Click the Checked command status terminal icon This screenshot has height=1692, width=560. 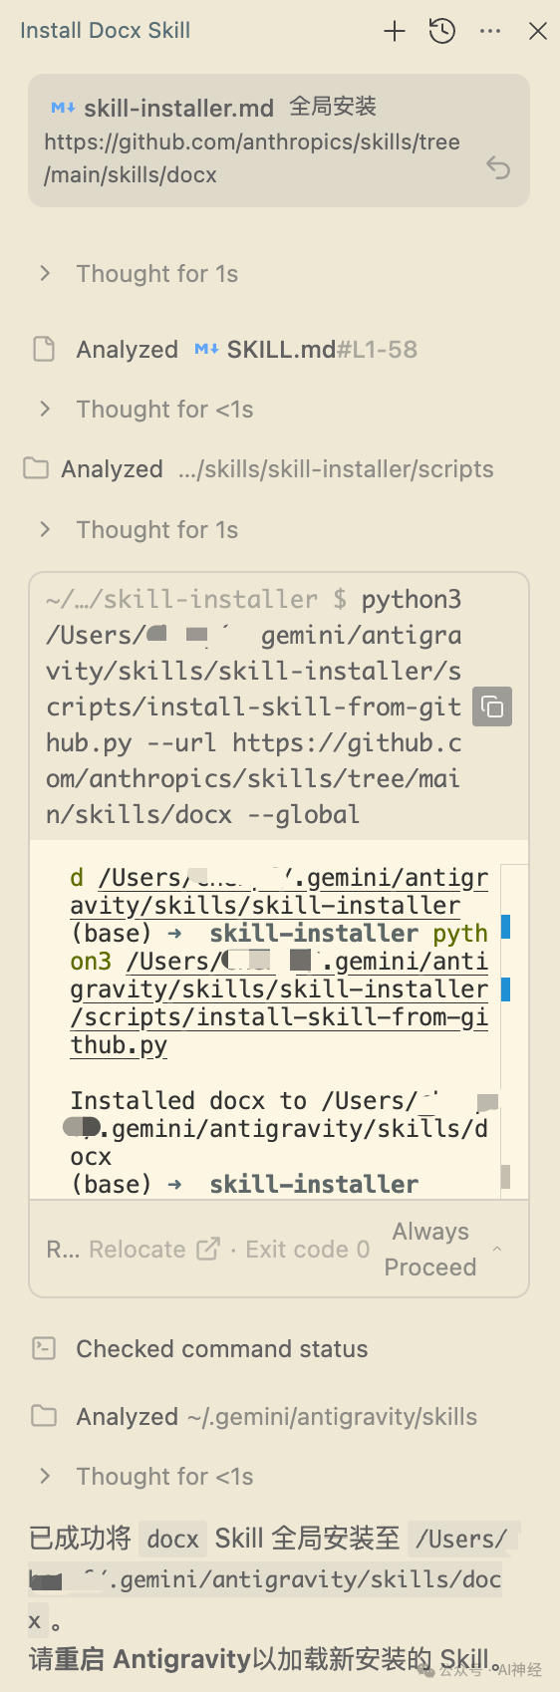[44, 1348]
